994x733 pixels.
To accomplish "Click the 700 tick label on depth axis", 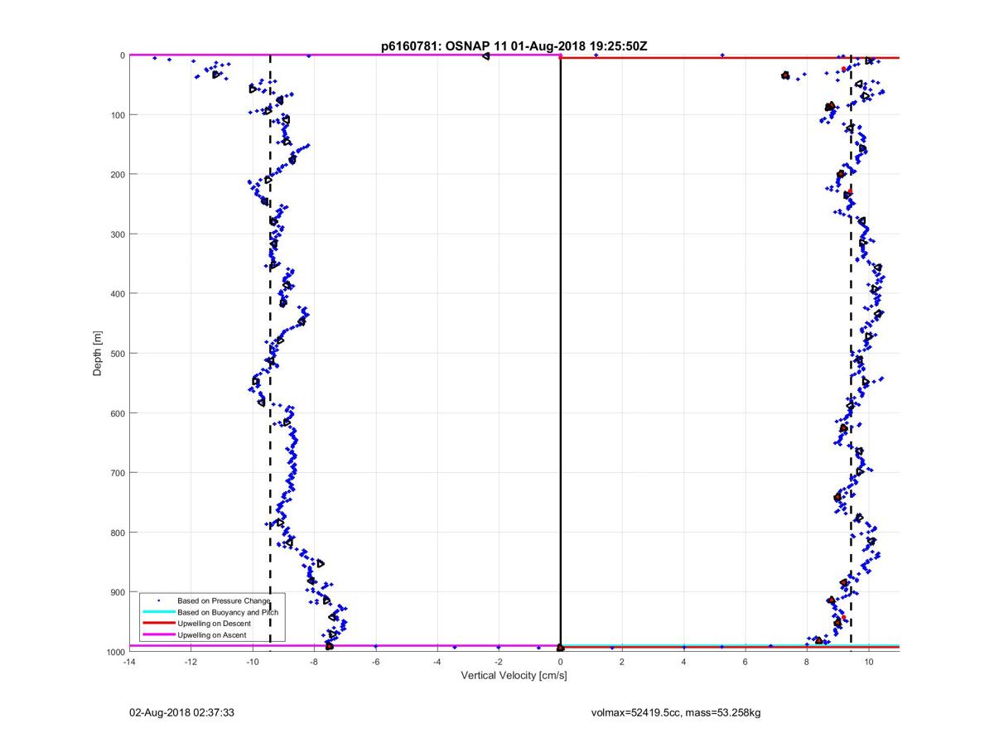I will 117,473.
